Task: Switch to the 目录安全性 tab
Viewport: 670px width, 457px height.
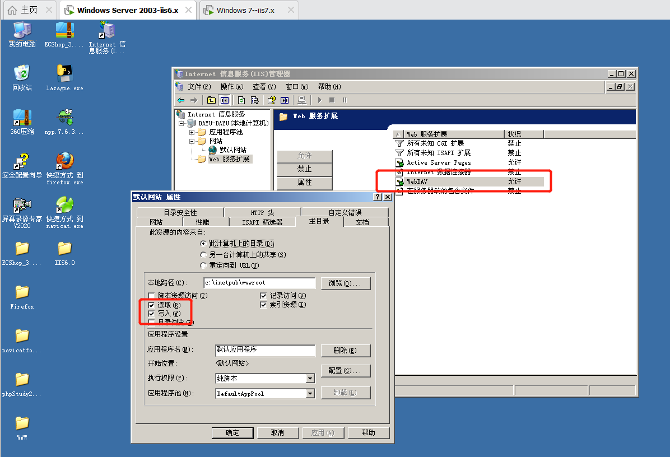Action: click(x=180, y=212)
